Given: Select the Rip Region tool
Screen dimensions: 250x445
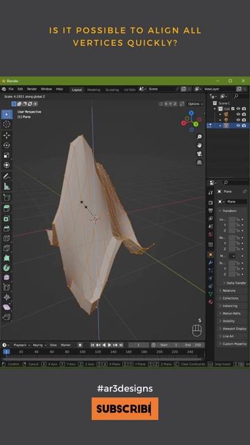Looking at the screenshot, I should pyautogui.click(x=6, y=317).
